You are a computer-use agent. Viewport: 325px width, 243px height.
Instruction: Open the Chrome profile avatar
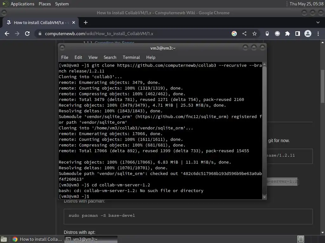[308, 34]
